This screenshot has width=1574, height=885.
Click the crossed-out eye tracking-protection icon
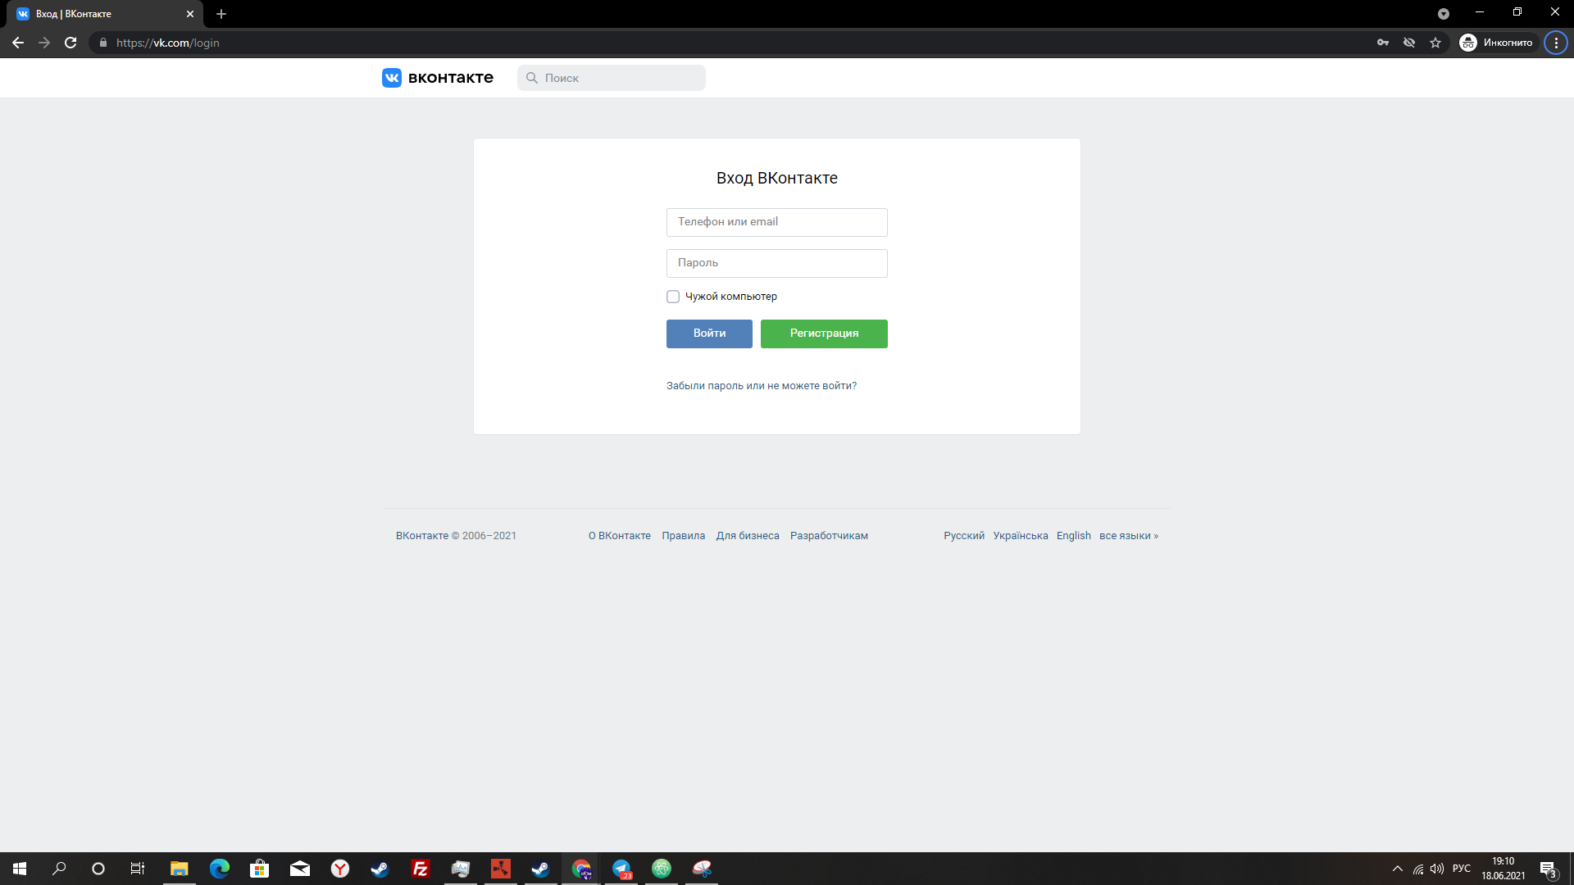coord(1409,43)
